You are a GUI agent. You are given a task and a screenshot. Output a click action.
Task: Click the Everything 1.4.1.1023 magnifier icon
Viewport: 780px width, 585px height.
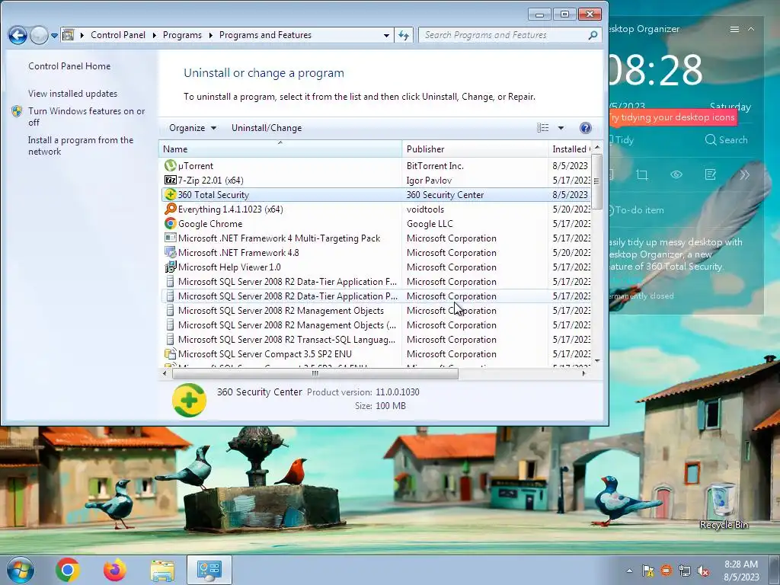(x=170, y=209)
